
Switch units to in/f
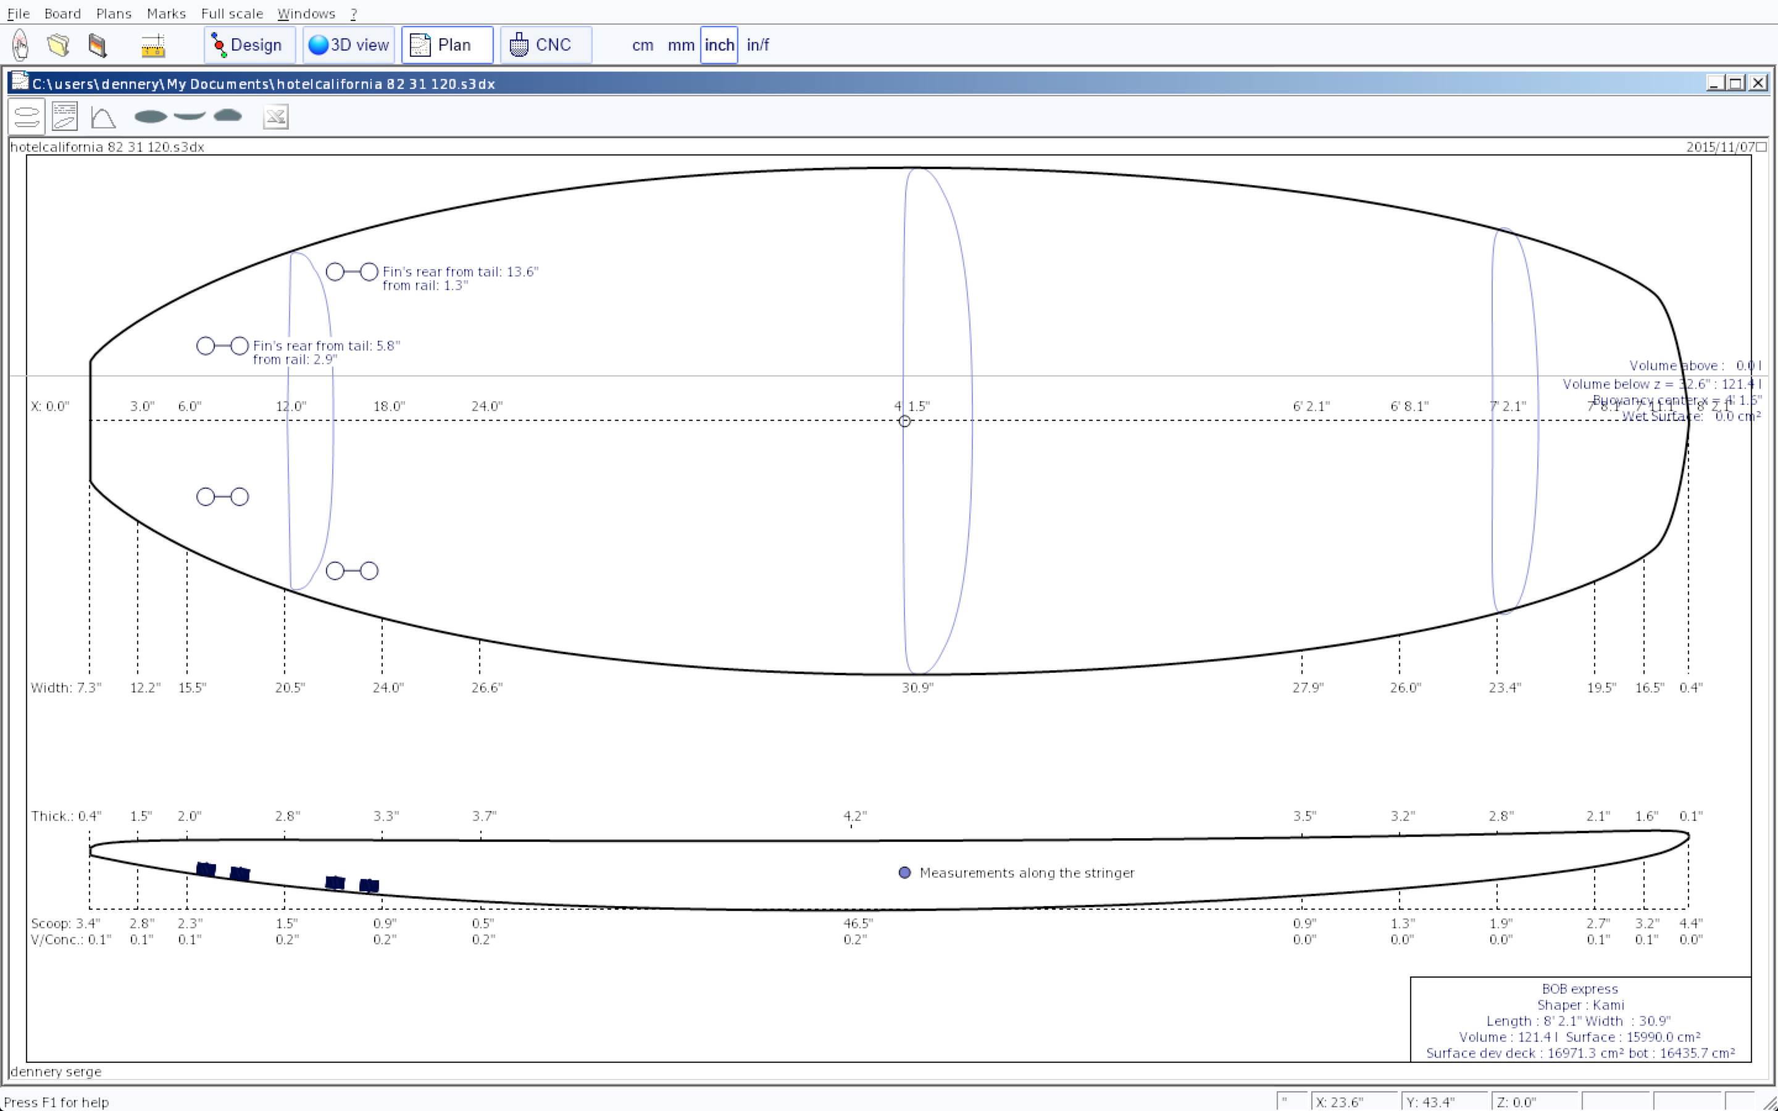(758, 45)
